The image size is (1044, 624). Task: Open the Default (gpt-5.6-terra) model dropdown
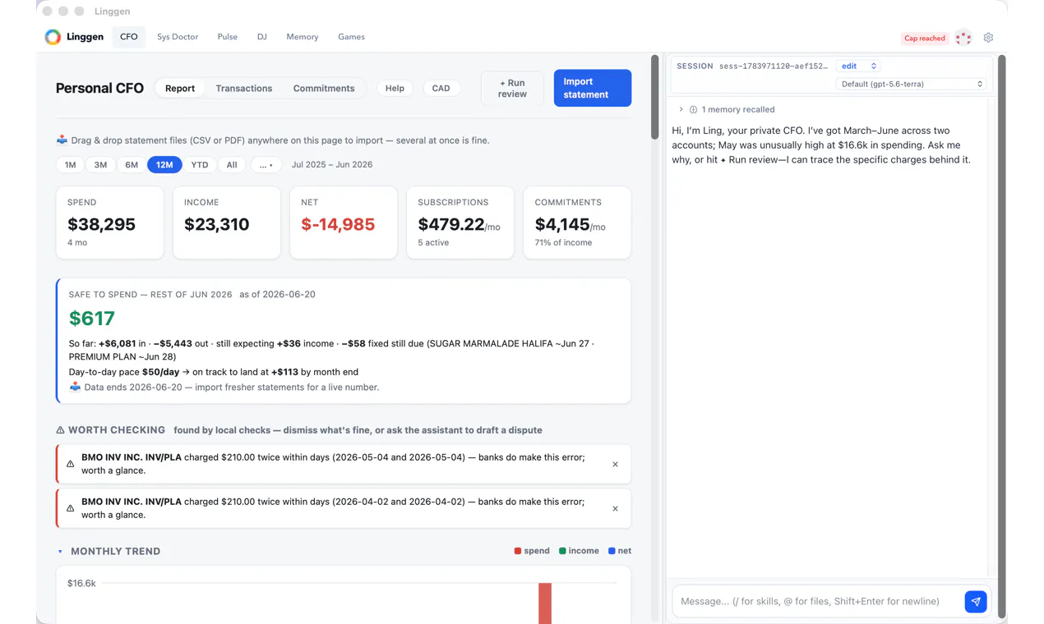(911, 84)
